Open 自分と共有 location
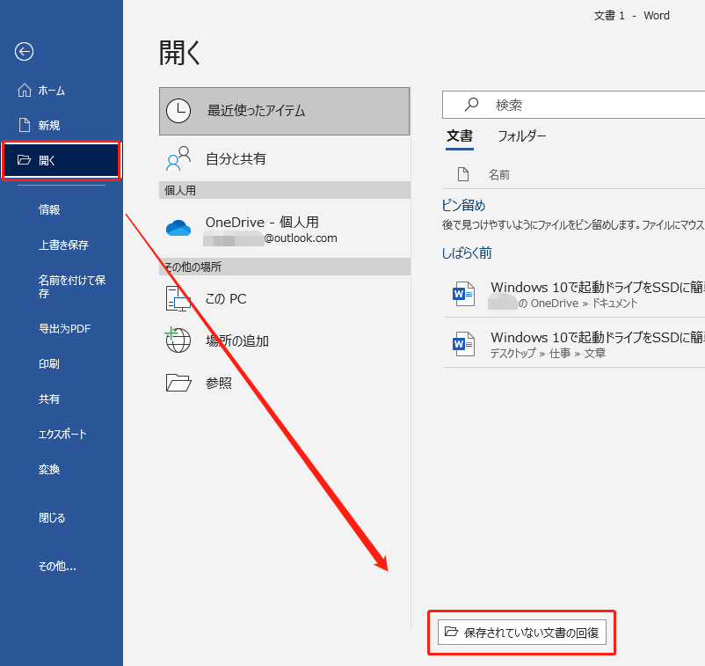Image resolution: width=705 pixels, height=666 pixels. point(284,159)
